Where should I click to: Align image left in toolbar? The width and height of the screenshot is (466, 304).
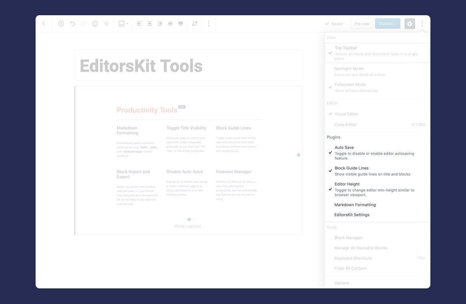coord(139,24)
